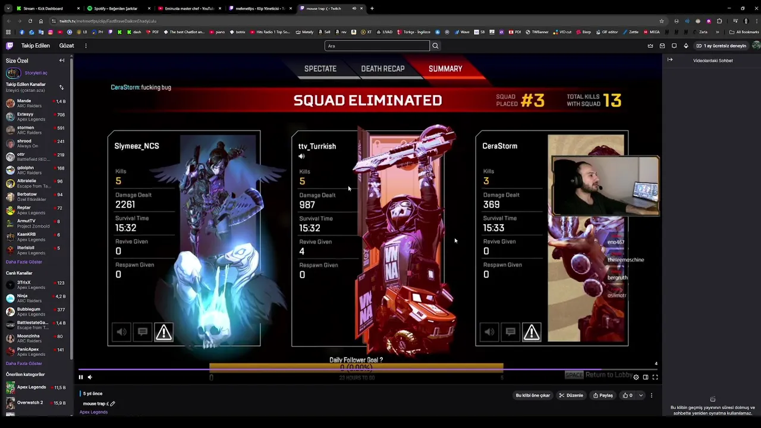Image resolution: width=761 pixels, height=428 pixels.
Task: Mute CeraStorm with the speaker icon
Action: (x=489, y=332)
